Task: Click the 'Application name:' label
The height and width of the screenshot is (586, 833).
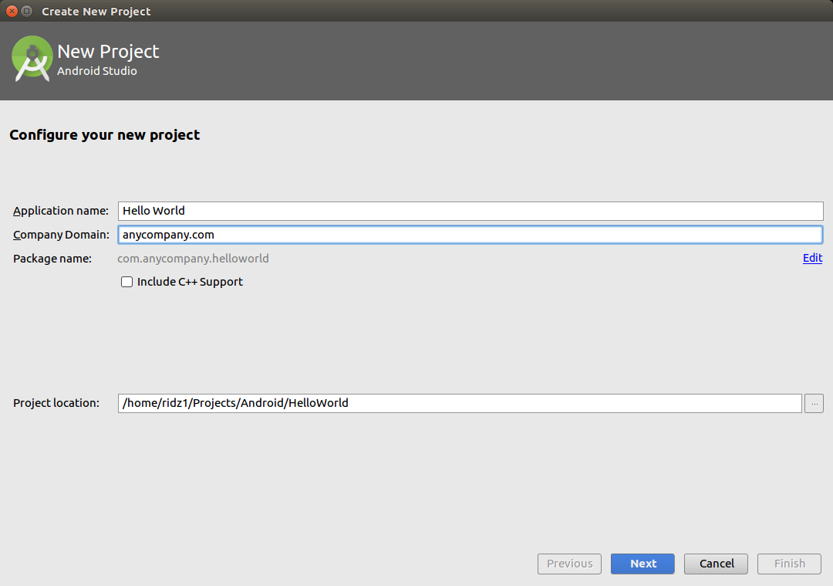Action: [61, 211]
